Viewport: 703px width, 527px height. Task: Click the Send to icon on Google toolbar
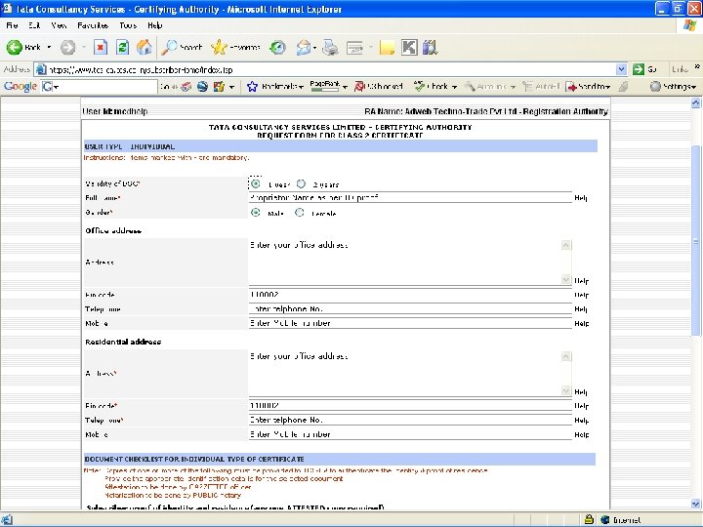[x=571, y=87]
